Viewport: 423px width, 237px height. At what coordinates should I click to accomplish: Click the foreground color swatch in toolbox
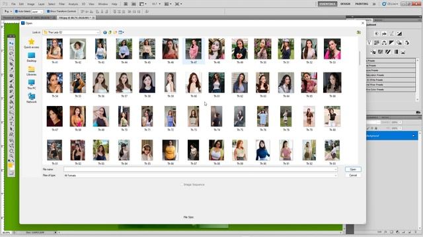11,165
